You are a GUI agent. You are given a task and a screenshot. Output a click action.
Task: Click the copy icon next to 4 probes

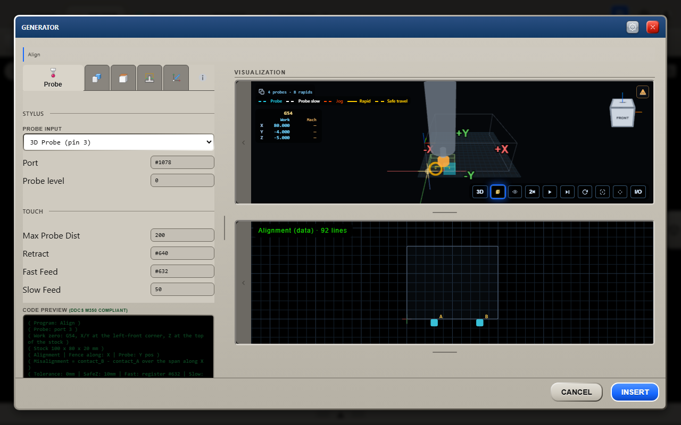point(261,92)
